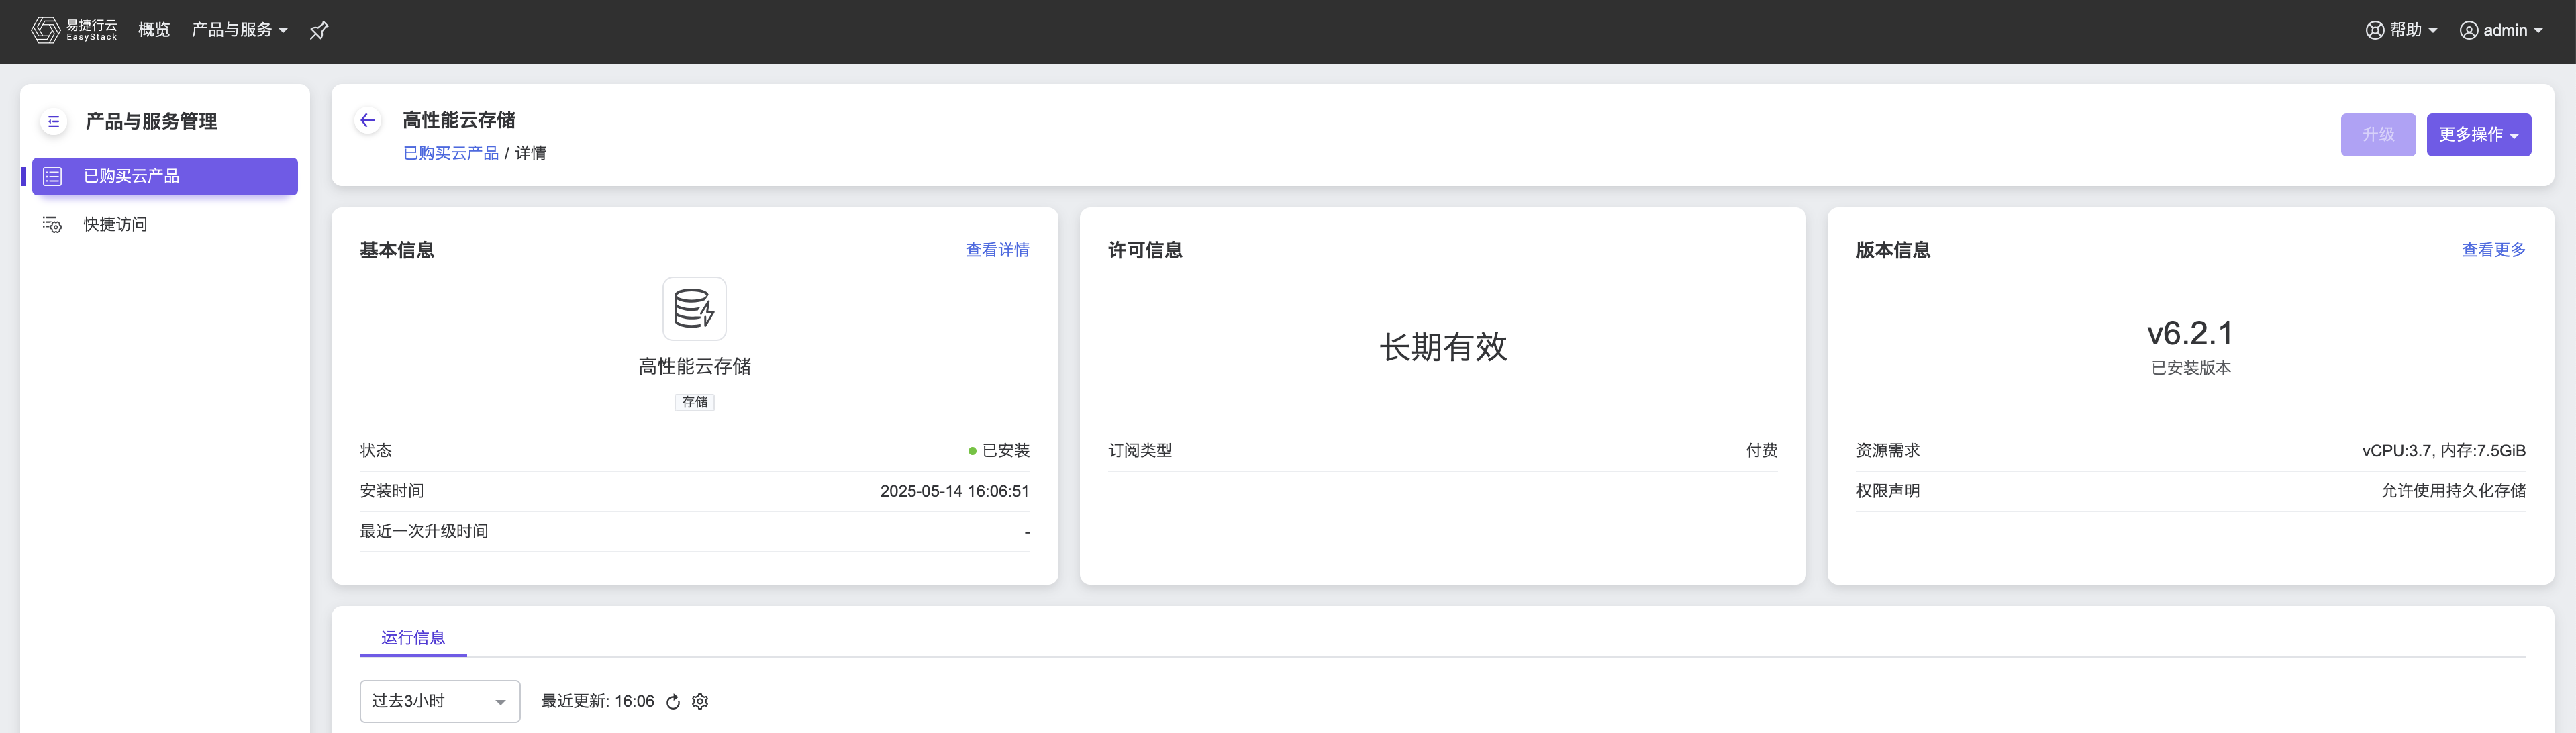Expand the 产品与服务 dropdown menu
The image size is (2576, 733).
pyautogui.click(x=240, y=30)
